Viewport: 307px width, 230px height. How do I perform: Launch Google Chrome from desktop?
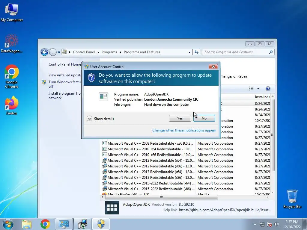click(12, 76)
